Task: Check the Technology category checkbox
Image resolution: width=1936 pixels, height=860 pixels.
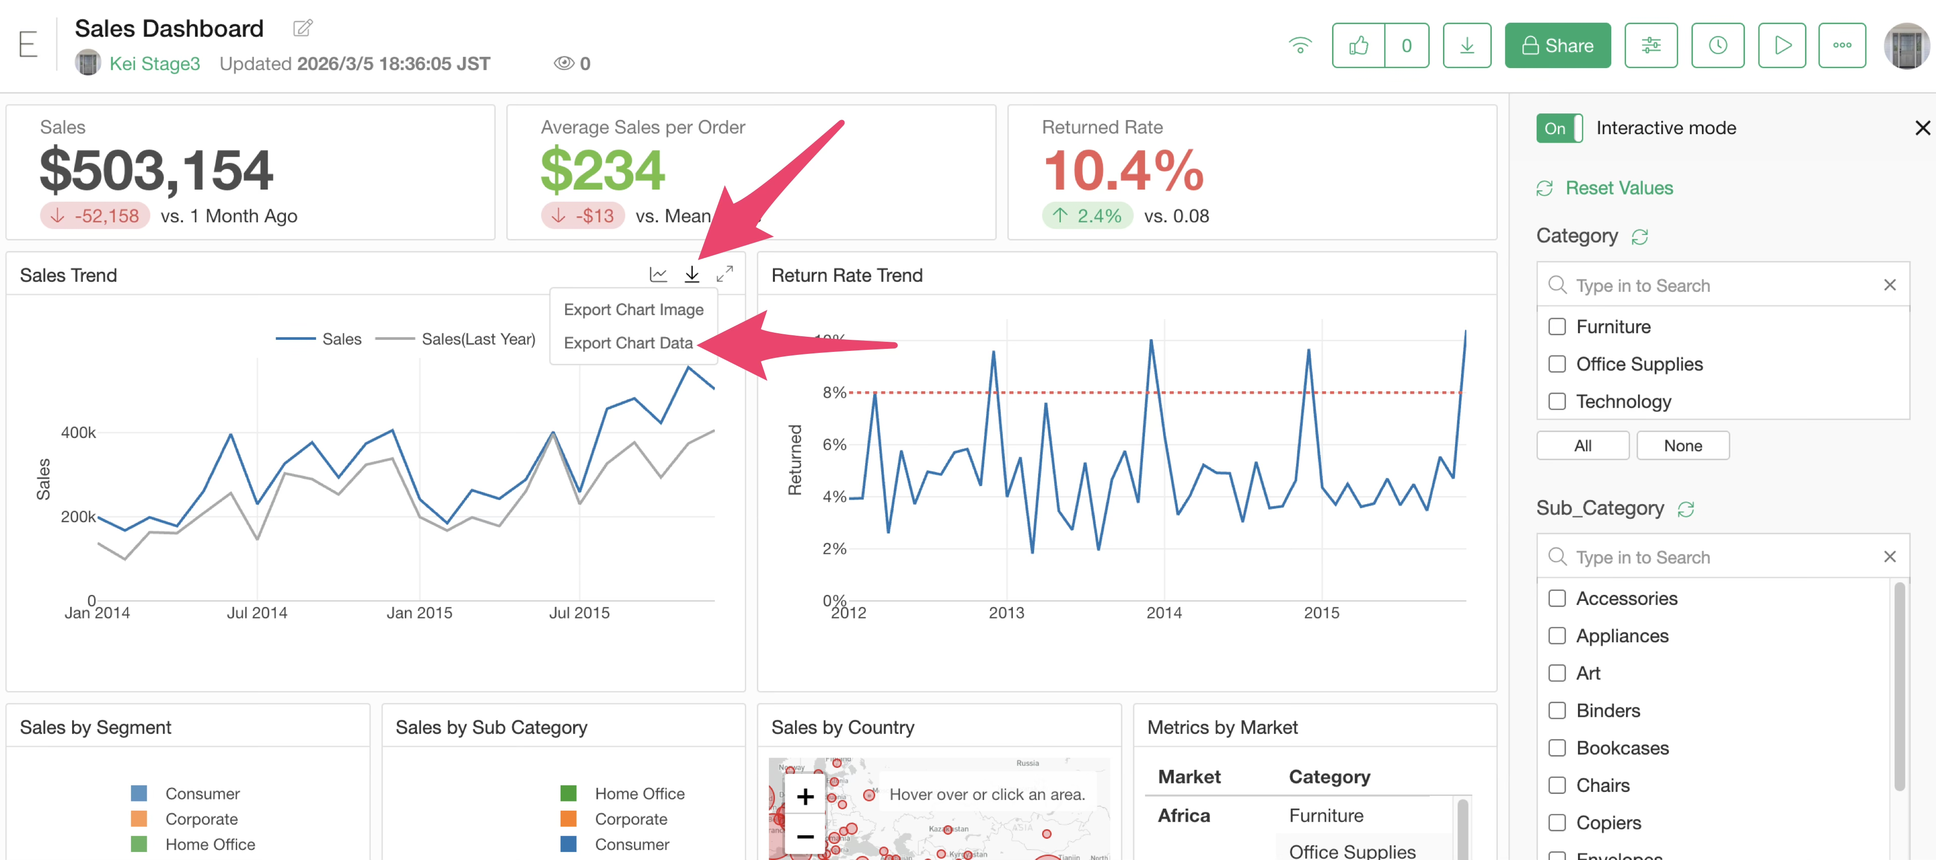Action: (x=1557, y=401)
